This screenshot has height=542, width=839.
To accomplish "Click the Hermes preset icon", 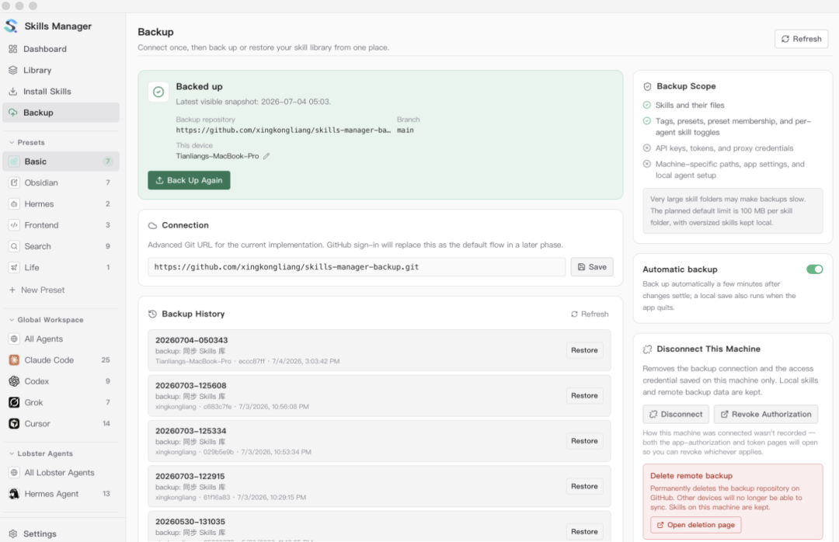I will coord(15,204).
